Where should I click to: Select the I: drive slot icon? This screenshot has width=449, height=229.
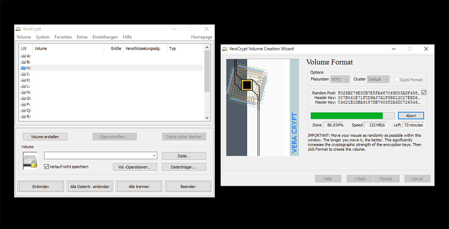23,74
